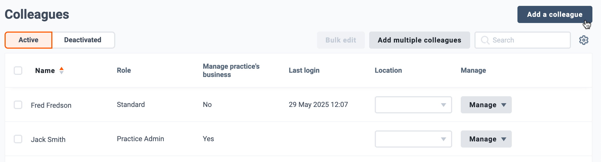Screen dimensions: 601x162
Task: Click the magnifier icon in the Search field
Action: (485, 40)
